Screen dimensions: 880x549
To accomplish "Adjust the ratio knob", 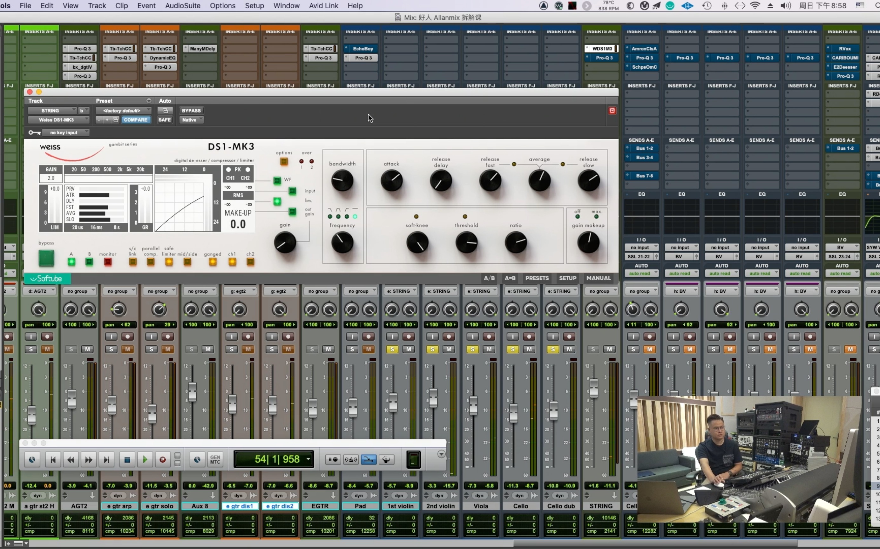I will (516, 242).
